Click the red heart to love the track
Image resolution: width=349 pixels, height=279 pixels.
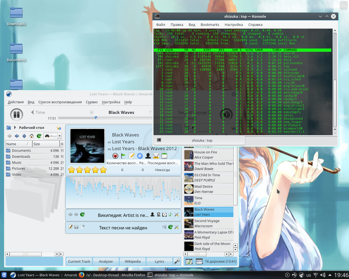click(115, 156)
